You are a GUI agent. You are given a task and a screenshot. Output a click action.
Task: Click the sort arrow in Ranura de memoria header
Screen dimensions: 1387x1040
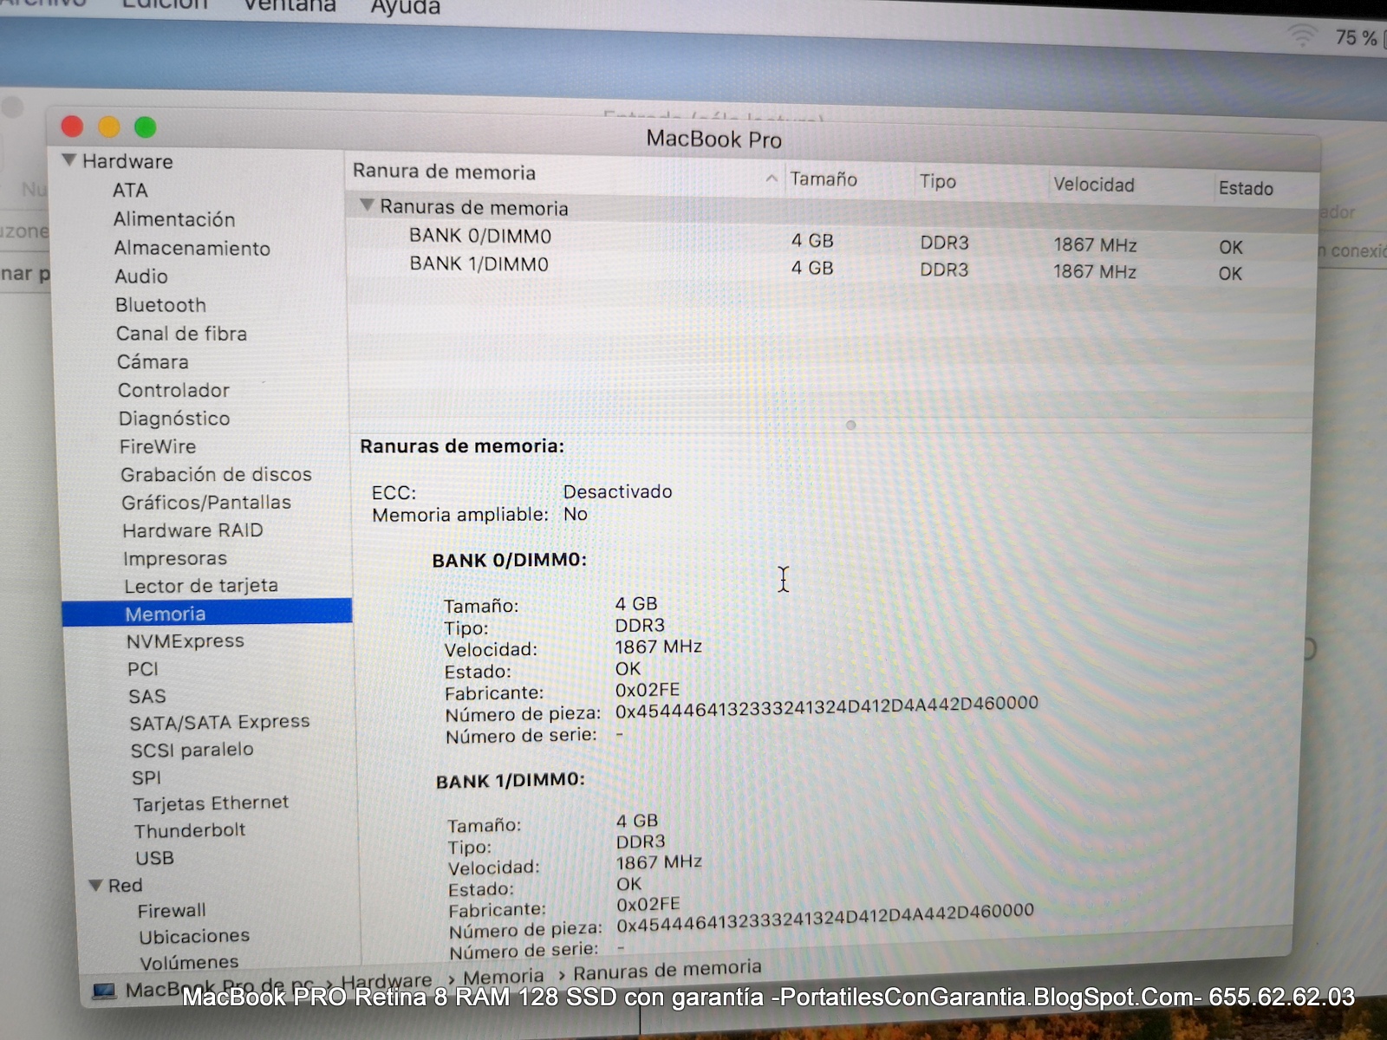pyautogui.click(x=772, y=179)
